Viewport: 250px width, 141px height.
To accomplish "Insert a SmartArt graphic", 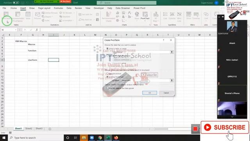I will [x=65, y=16].
